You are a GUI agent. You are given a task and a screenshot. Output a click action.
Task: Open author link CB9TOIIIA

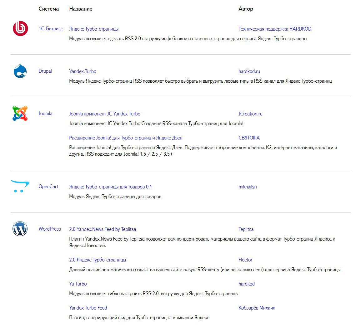pyautogui.click(x=249, y=138)
